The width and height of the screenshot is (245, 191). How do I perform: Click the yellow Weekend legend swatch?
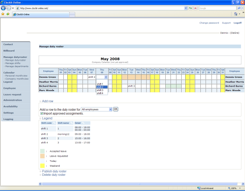tap(43, 165)
